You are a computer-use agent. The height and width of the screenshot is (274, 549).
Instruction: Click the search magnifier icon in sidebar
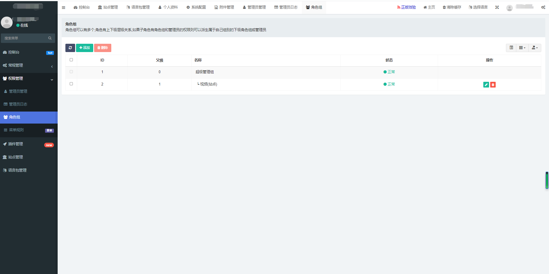[x=50, y=38]
